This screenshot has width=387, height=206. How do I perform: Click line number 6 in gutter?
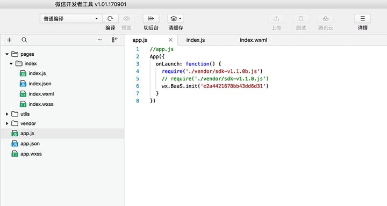(x=138, y=86)
